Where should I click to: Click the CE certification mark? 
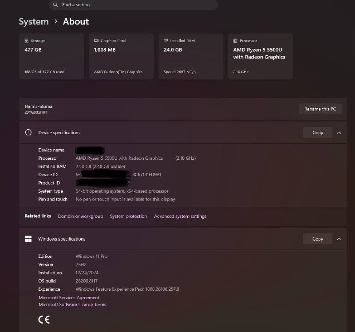tap(44, 320)
